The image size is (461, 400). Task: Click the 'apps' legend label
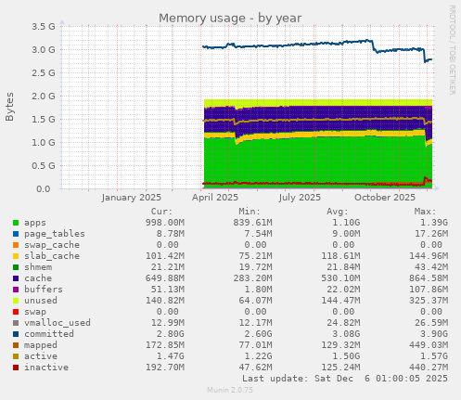click(x=35, y=223)
